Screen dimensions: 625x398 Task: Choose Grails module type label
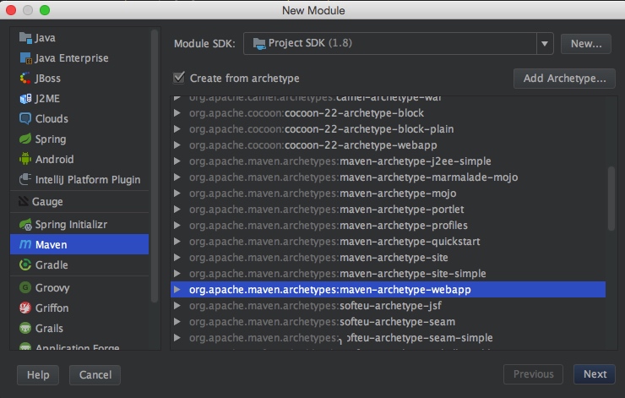pos(49,328)
